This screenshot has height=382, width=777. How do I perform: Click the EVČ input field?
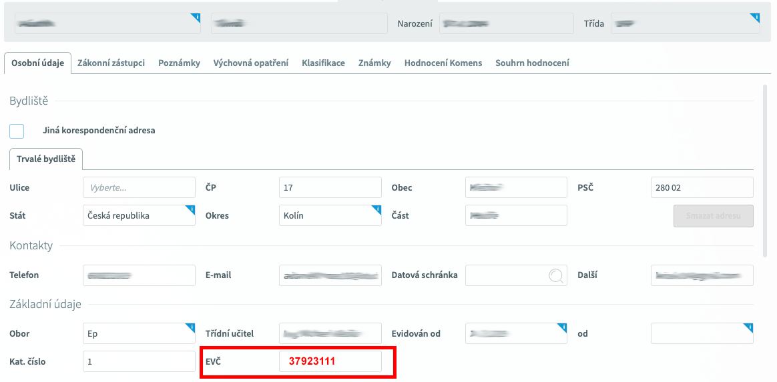330,361
